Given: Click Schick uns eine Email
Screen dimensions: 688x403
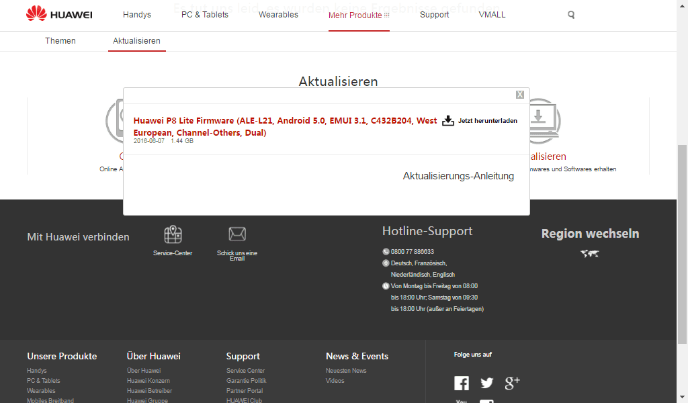Looking at the screenshot, I should pyautogui.click(x=237, y=256).
